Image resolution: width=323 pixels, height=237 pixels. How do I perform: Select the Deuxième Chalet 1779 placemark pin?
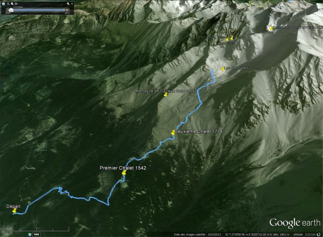coord(173,133)
